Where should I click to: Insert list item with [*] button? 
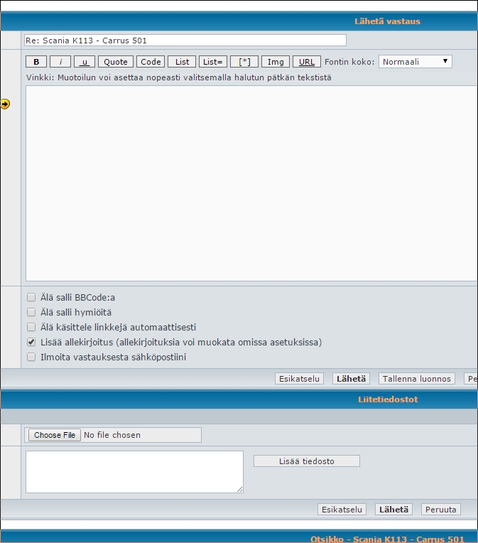coord(244,62)
